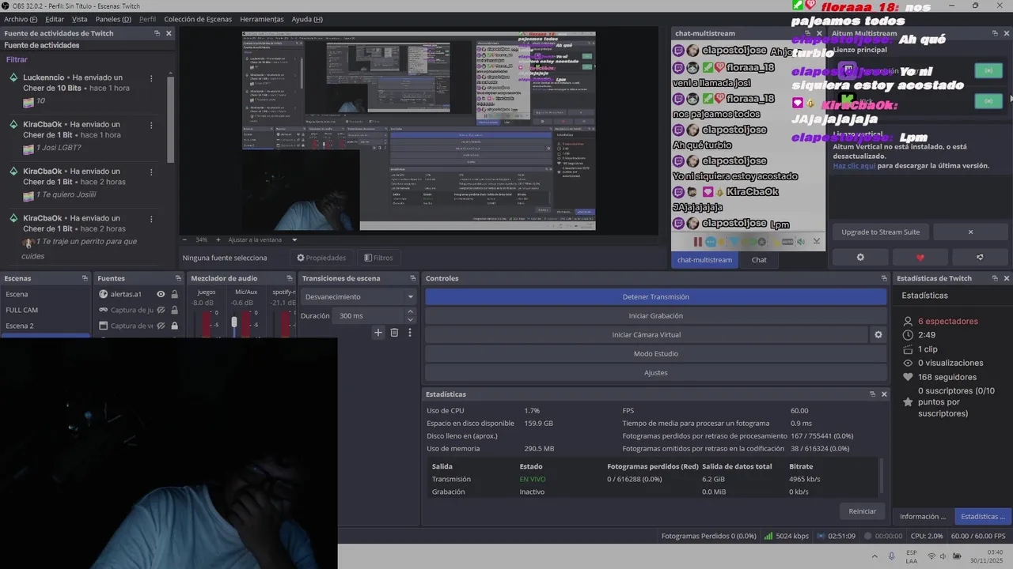1013x569 pixels.
Task: Open the Colección de Escenas menu
Action: pos(198,19)
